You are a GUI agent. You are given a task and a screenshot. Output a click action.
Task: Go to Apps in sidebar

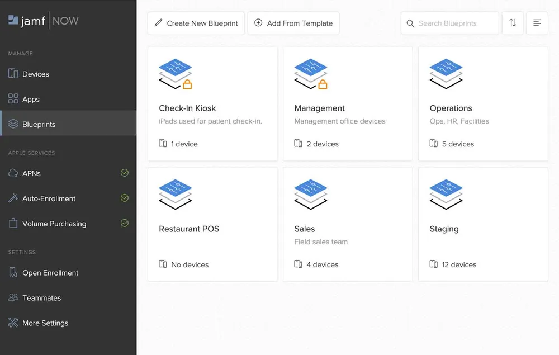click(x=31, y=100)
